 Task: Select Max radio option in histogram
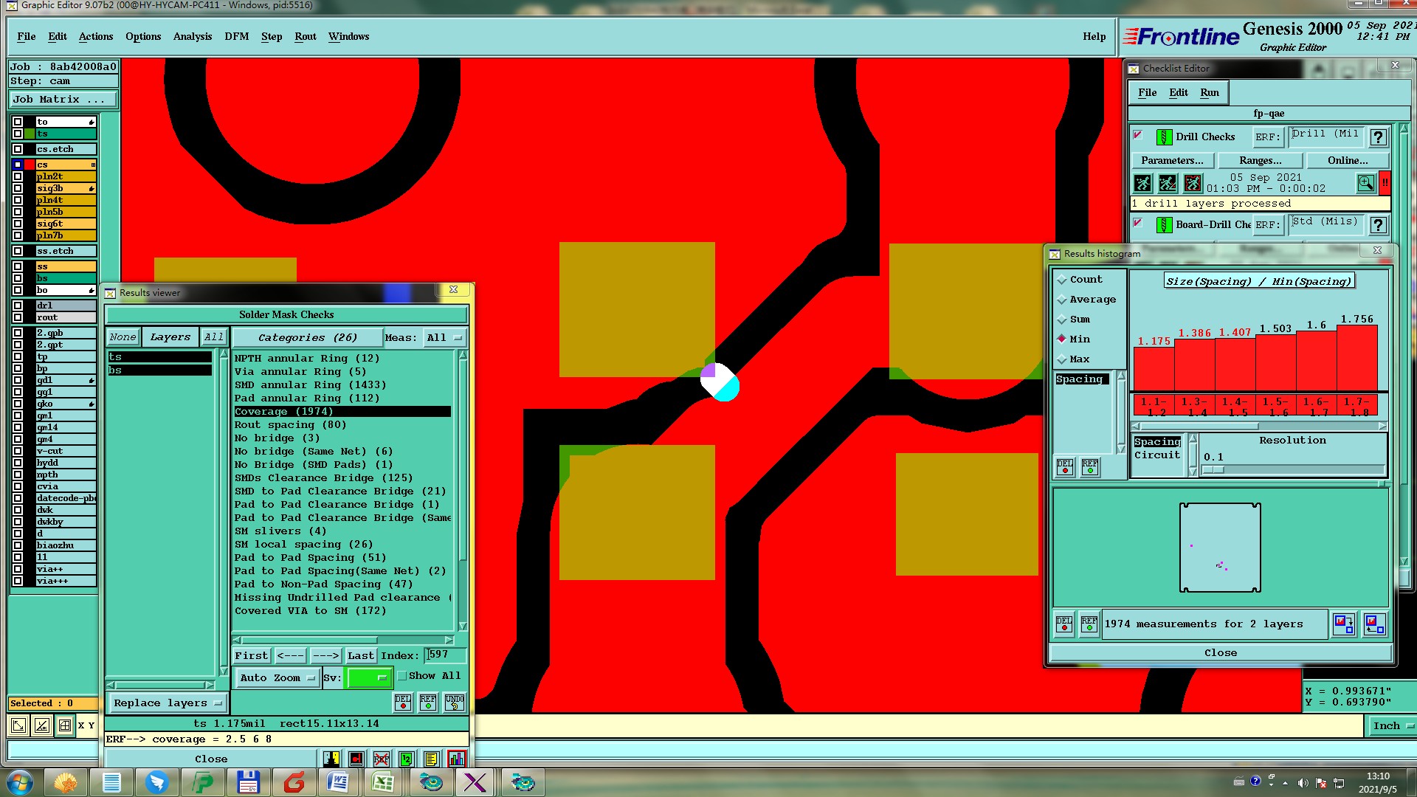pos(1062,359)
